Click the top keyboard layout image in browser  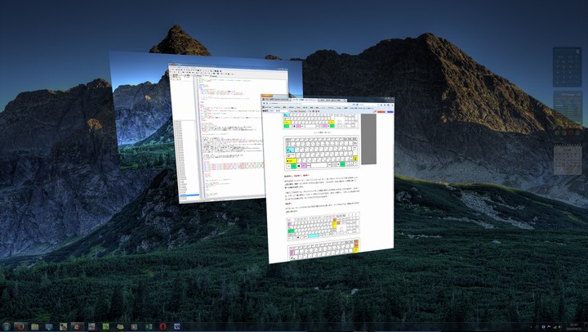click(x=321, y=120)
